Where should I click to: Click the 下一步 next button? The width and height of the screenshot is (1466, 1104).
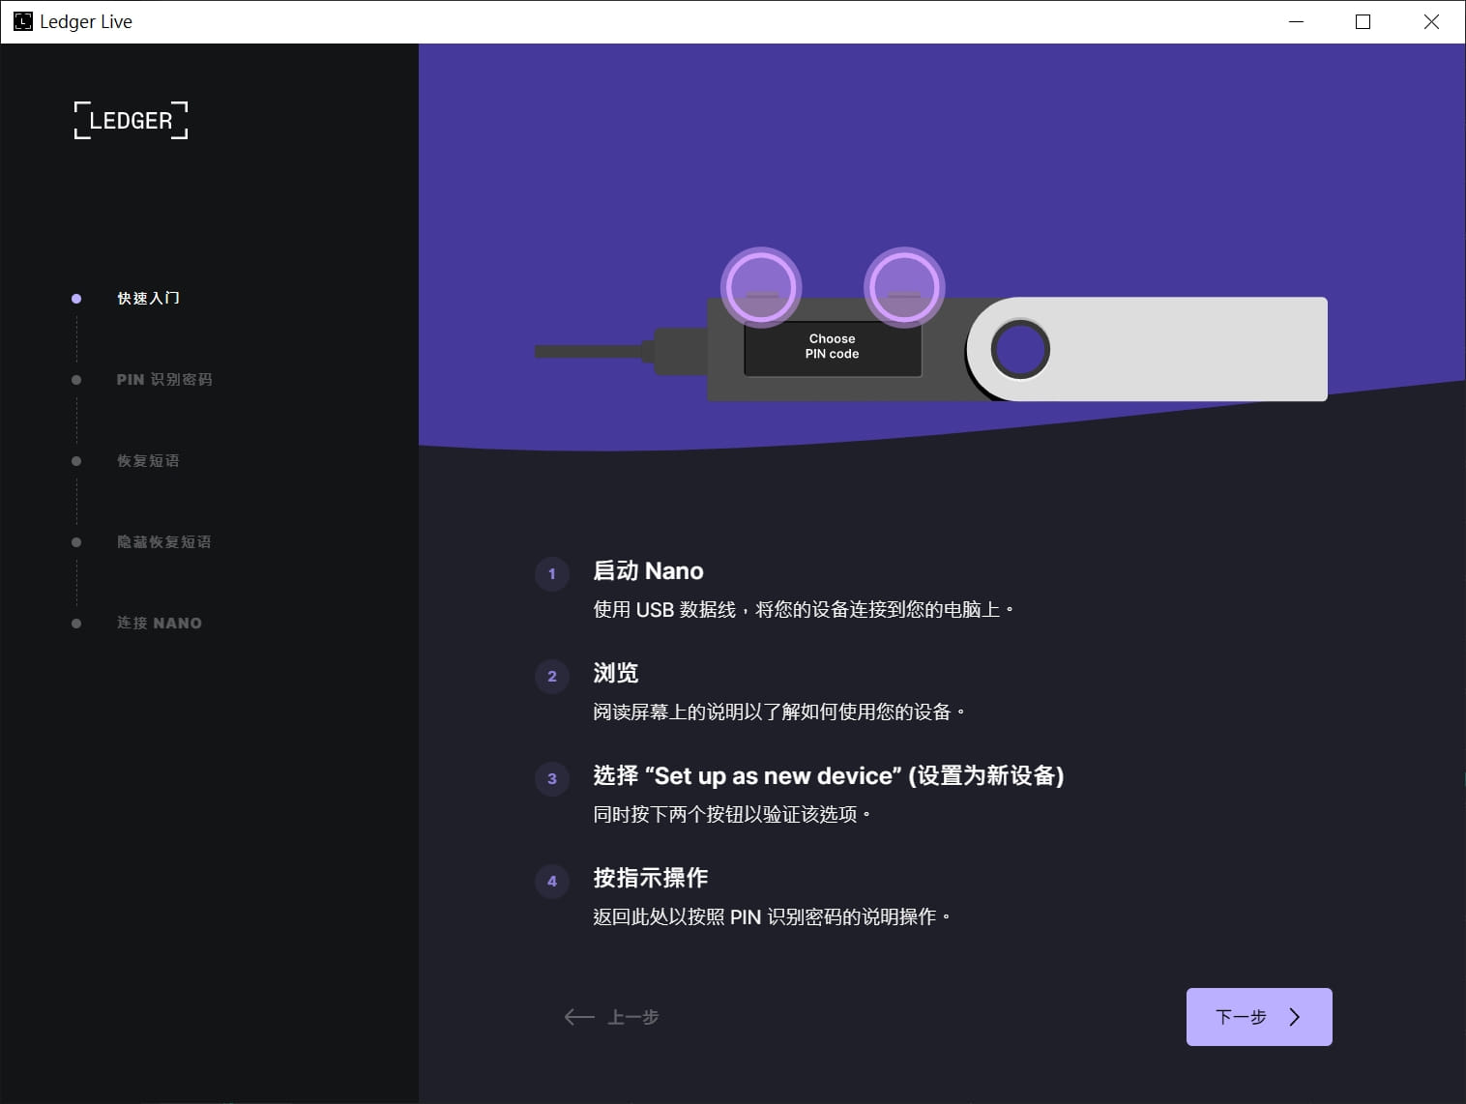[x=1259, y=1017]
